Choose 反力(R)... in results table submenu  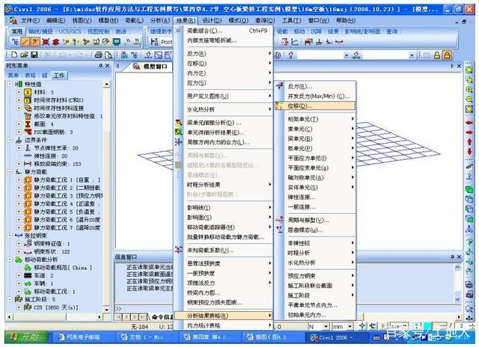[x=315, y=86]
